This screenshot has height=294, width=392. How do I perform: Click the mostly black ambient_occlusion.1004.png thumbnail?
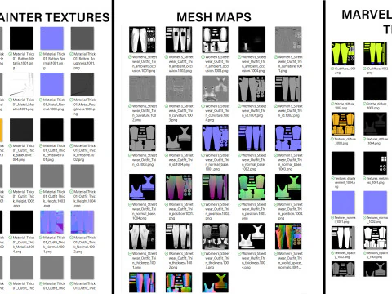tap(252, 39)
